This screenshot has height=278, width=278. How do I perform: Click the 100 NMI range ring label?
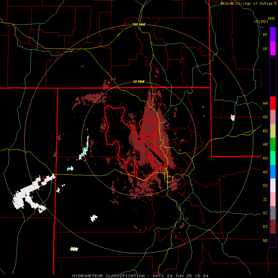pos(139,24)
